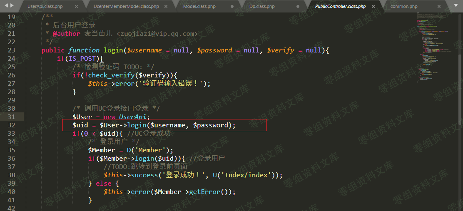
Task: Click unsaved dot on Db.class.php tab
Action: [x=298, y=7]
